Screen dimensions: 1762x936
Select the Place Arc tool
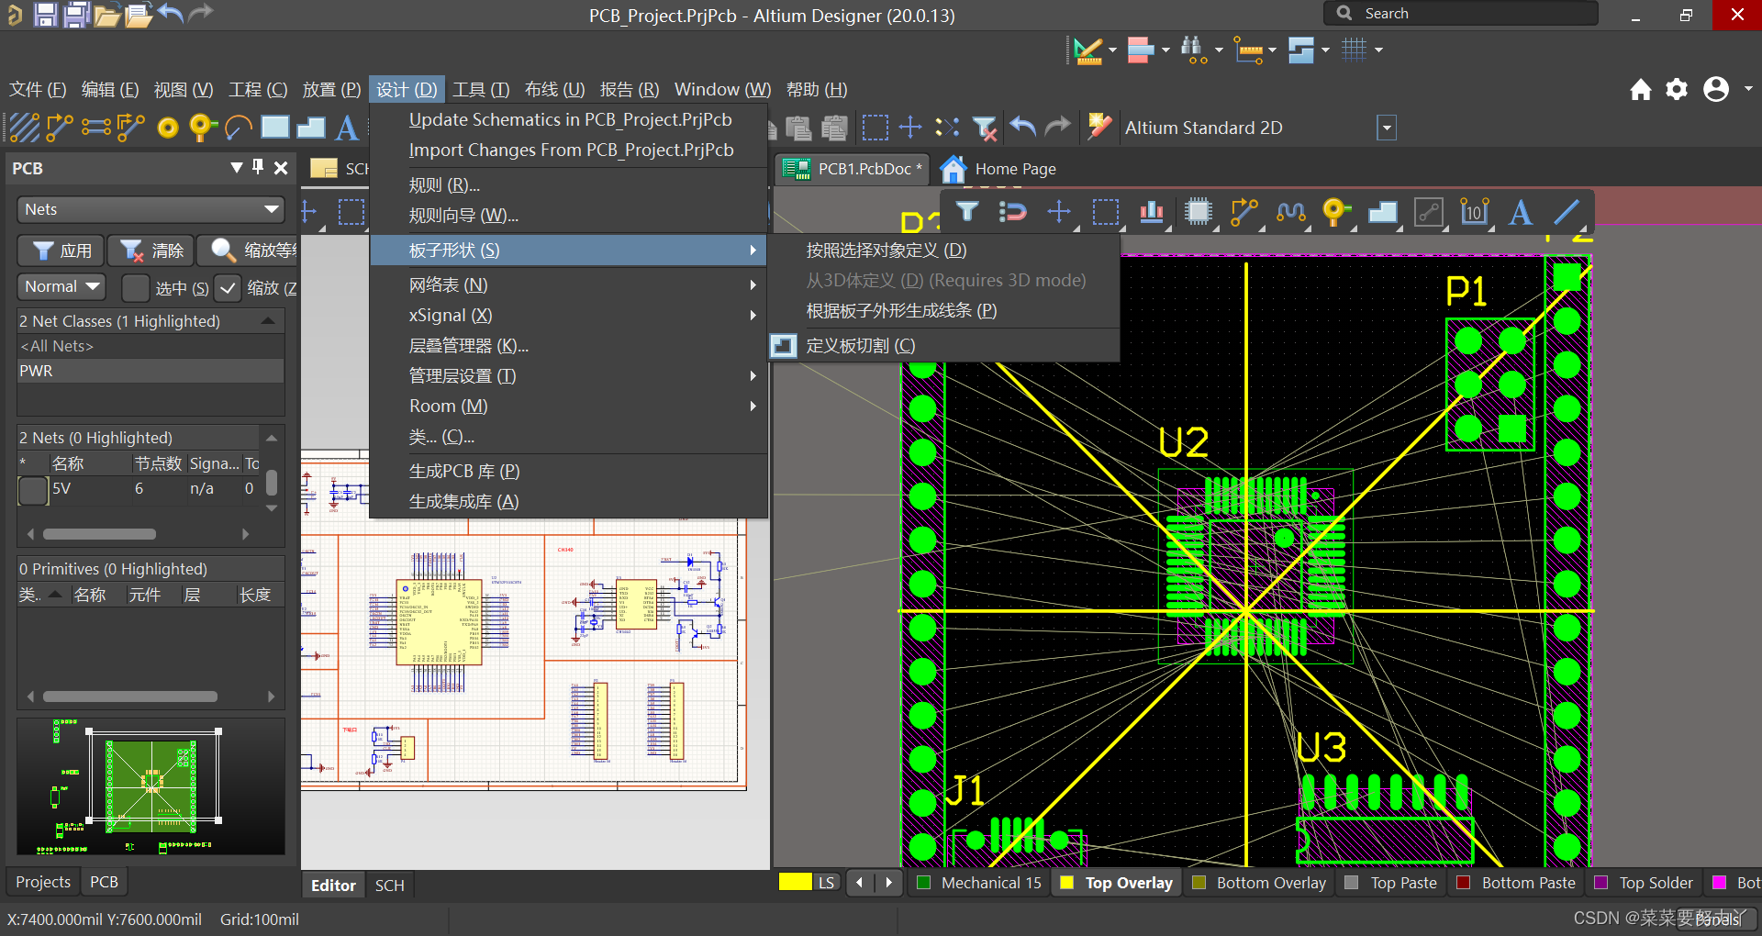[x=239, y=127]
